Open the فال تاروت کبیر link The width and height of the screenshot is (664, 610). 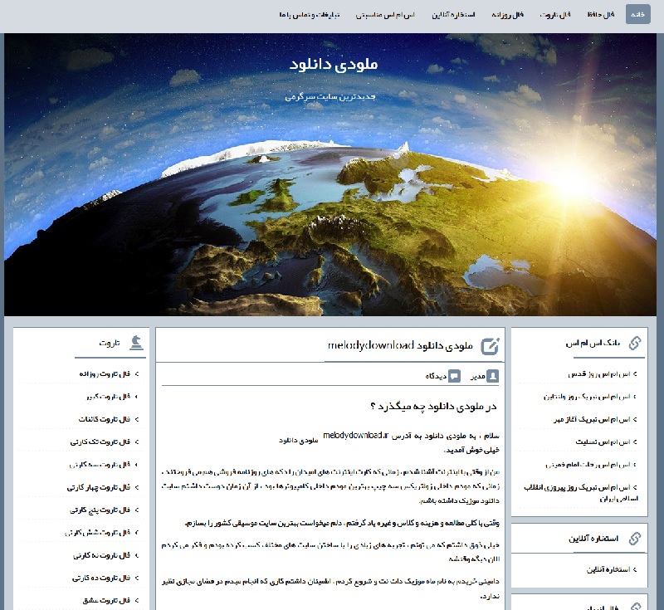(x=108, y=397)
